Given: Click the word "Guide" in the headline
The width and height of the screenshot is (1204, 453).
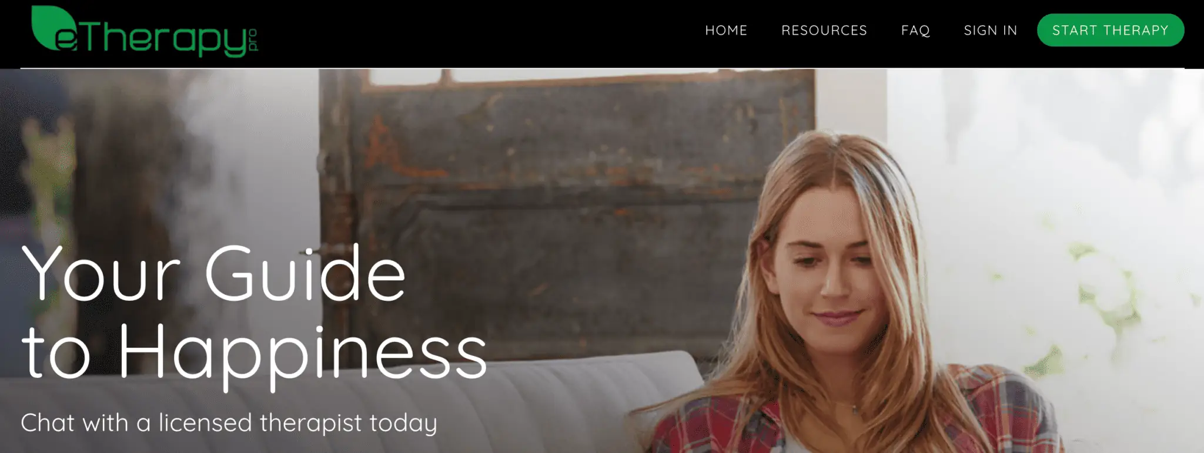Looking at the screenshot, I should (305, 272).
